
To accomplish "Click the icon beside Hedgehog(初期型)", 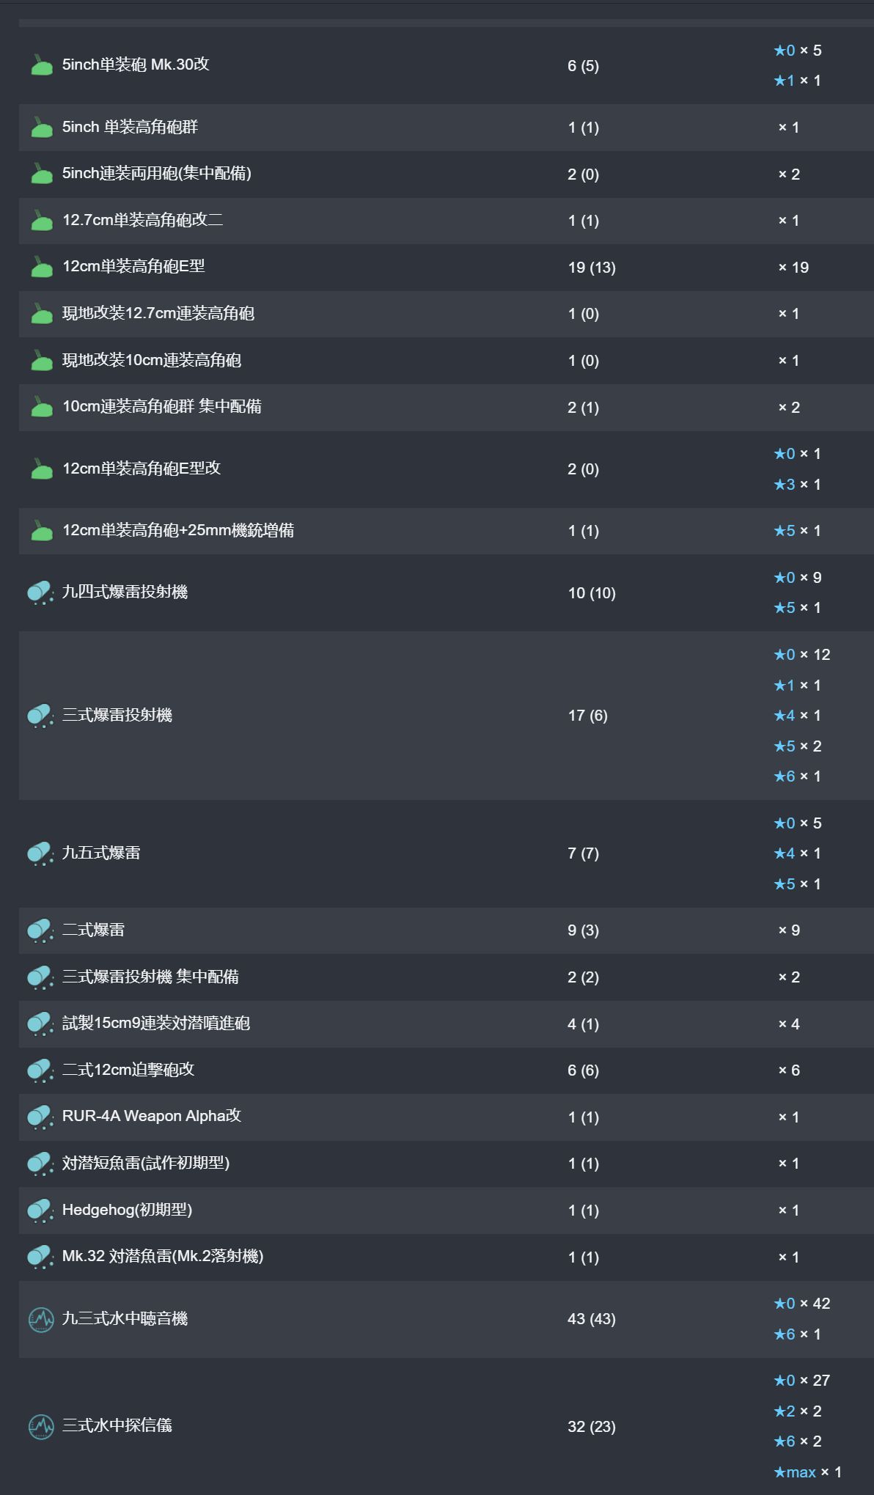I will point(40,1211).
